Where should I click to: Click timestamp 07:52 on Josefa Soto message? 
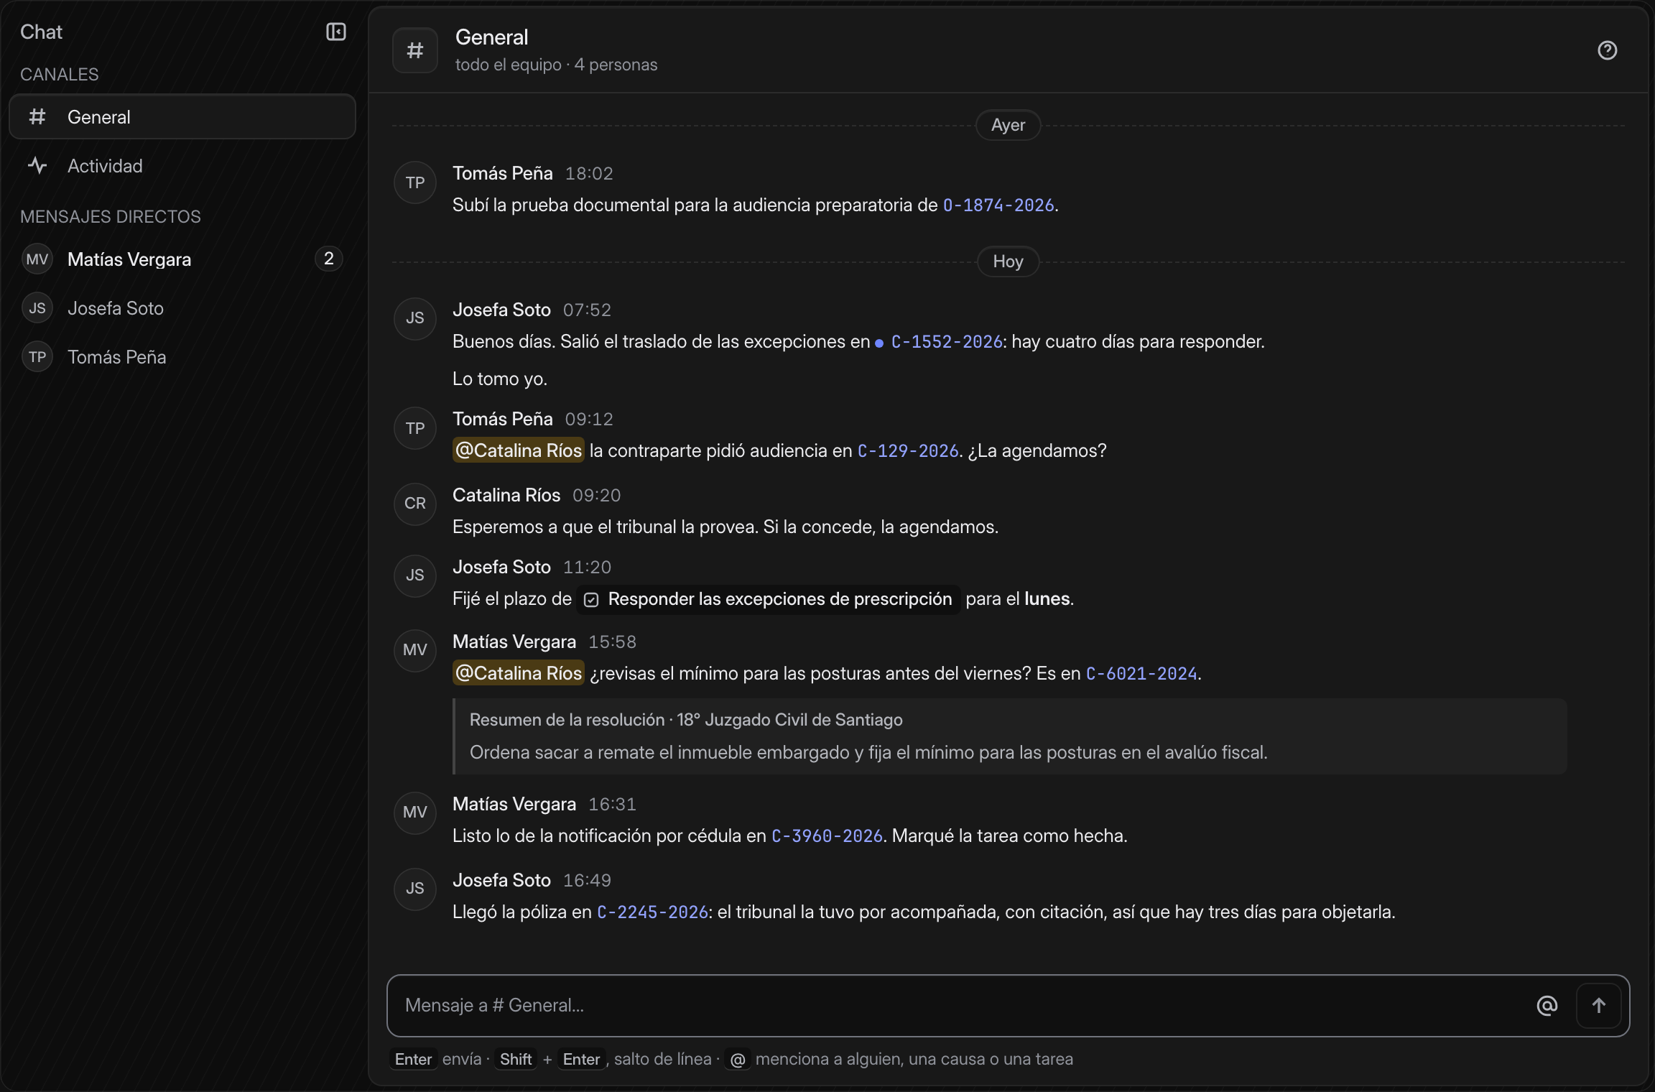pyautogui.click(x=587, y=310)
